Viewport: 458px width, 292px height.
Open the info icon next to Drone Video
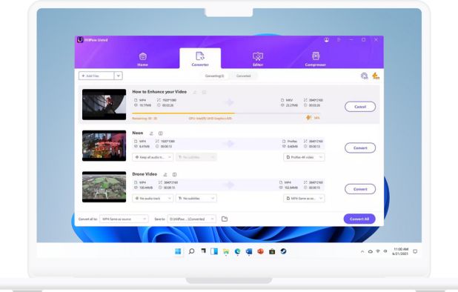[x=174, y=174]
